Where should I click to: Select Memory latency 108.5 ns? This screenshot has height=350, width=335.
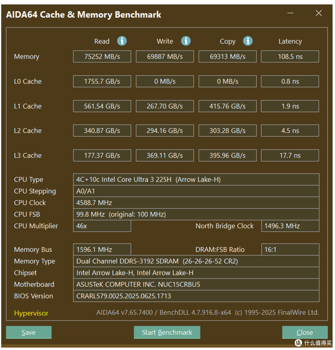[x=290, y=57]
